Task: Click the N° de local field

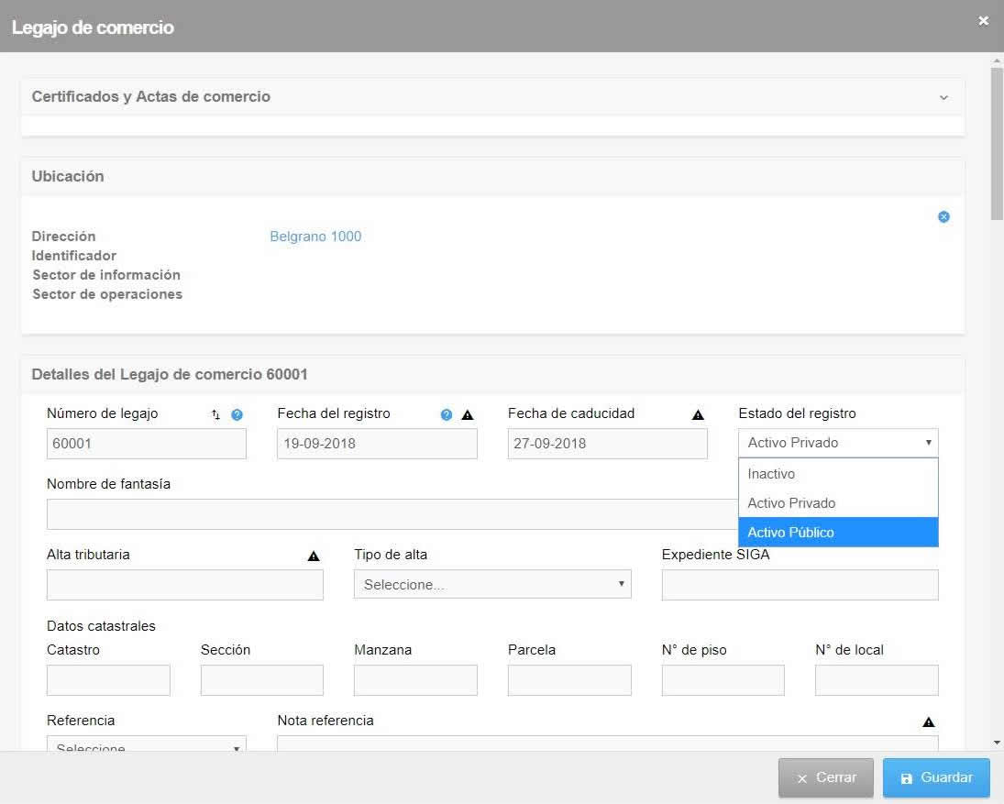Action: 877,680
